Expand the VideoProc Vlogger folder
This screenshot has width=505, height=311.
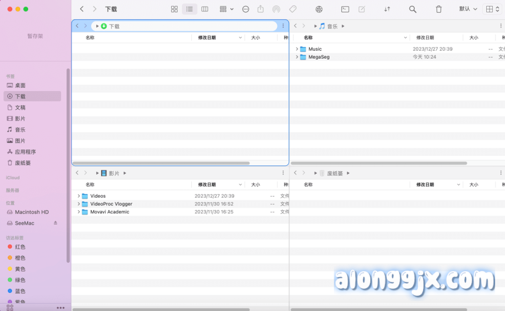coord(79,204)
